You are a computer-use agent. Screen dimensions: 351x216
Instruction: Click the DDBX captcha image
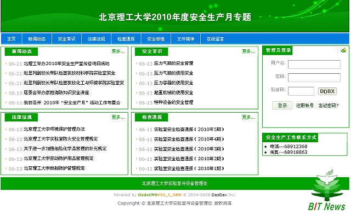coord(327,91)
